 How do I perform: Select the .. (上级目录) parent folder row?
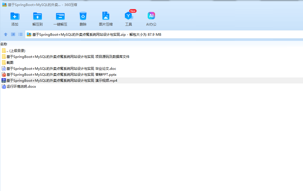pyautogui.click(x=151, y=51)
